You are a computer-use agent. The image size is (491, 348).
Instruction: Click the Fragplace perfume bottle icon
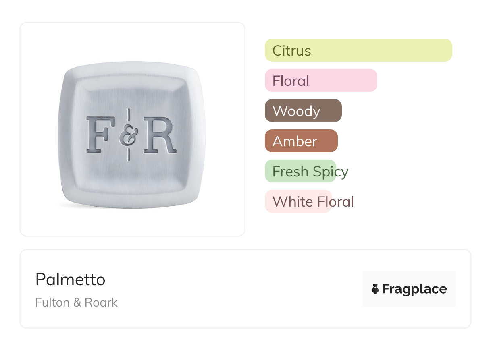pyautogui.click(x=375, y=289)
